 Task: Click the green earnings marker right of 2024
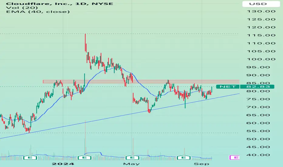tap(84, 158)
